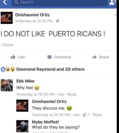Image resolution: width=119 pixels, height=133 pixels.
Task: Expand the post options chevron
Action: [x=115, y=15]
